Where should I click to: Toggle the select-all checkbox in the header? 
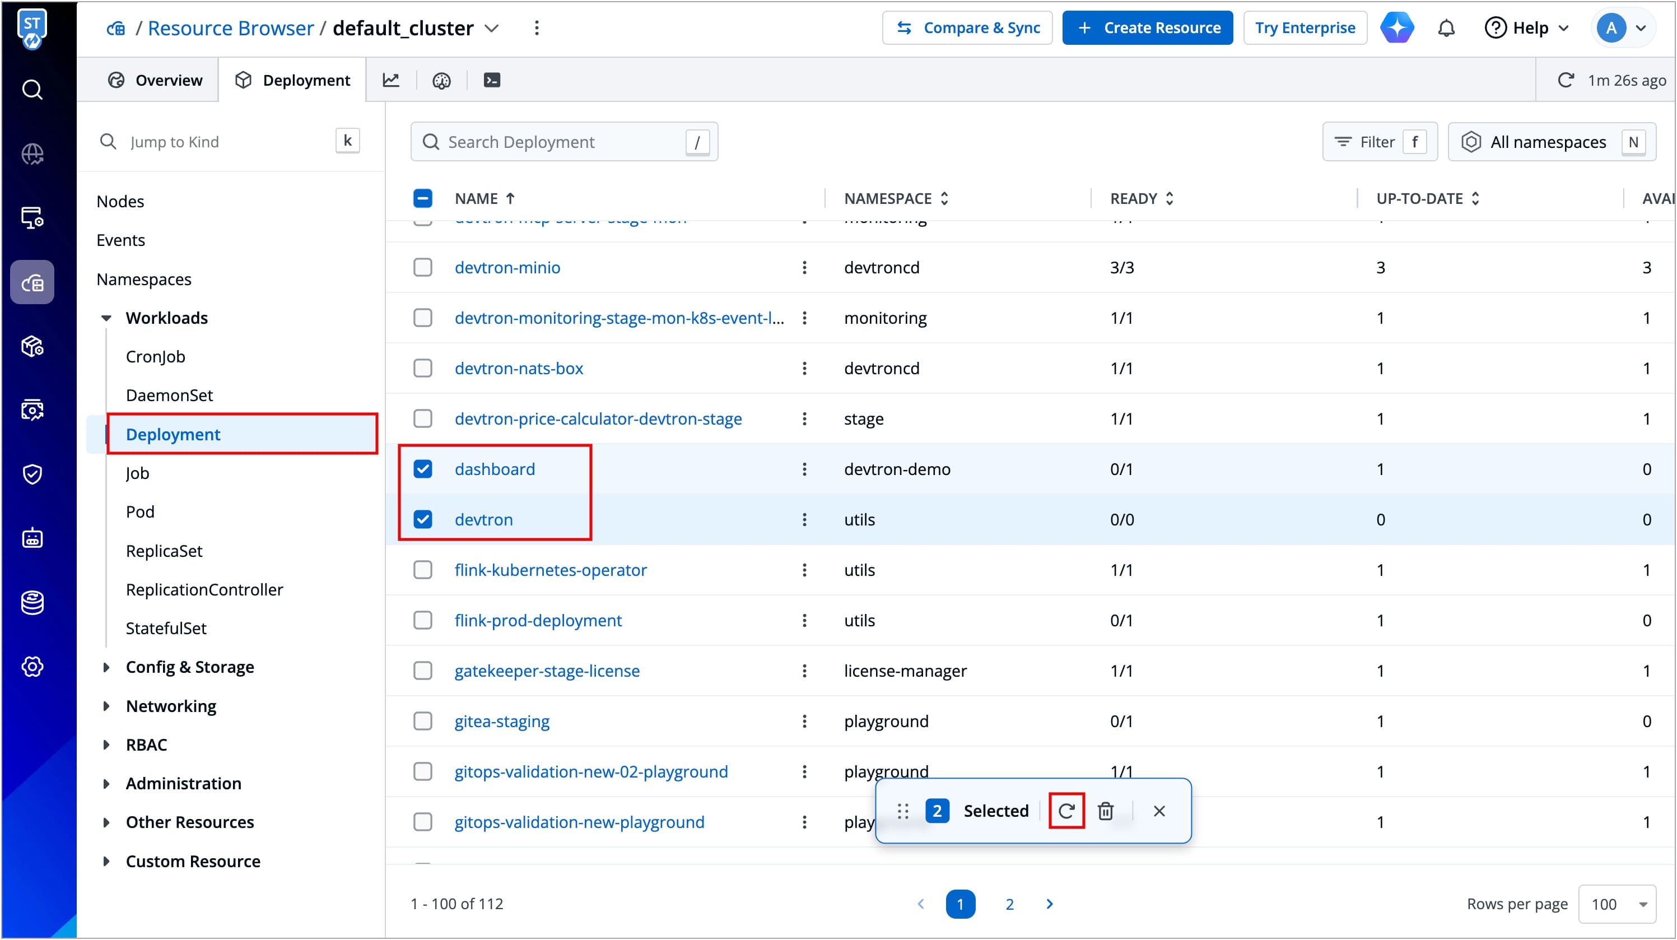(422, 198)
